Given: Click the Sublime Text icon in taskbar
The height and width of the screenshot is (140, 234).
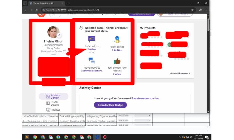Looking at the screenshot, I should pos(27,137).
